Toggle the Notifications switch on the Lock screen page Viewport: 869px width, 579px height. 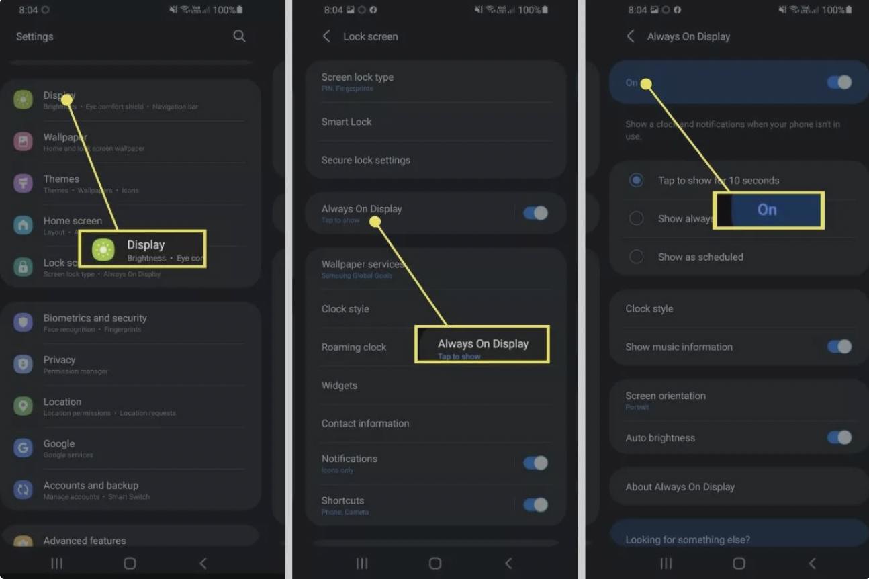click(536, 463)
